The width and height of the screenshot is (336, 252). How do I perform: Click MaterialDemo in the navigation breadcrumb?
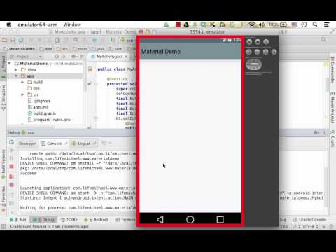coord(19,49)
